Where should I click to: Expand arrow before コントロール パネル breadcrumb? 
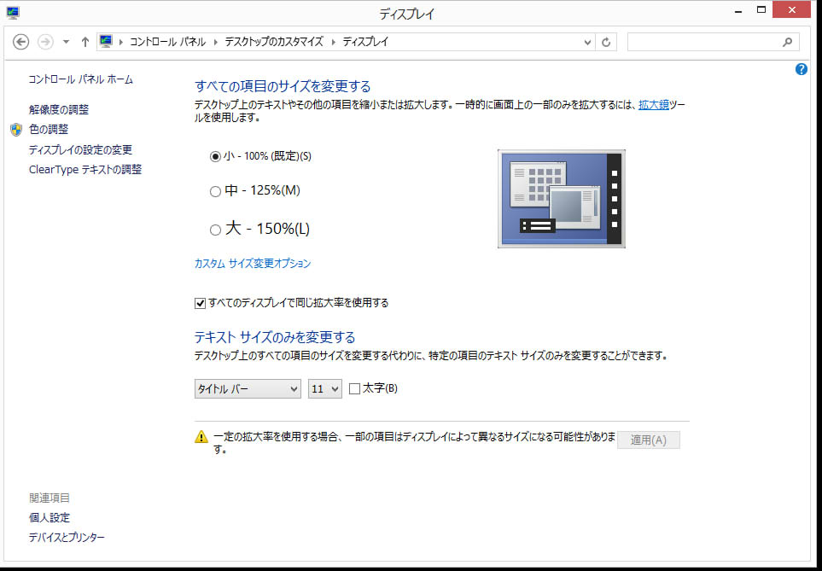tap(121, 43)
